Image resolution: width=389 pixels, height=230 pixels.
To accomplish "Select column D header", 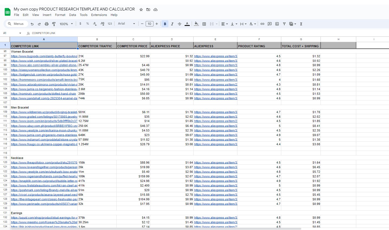I will click(x=172, y=39).
